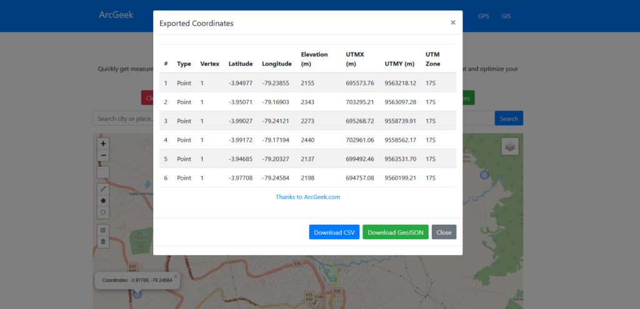Click the blue Search button
The image size is (640, 309).
point(509,119)
